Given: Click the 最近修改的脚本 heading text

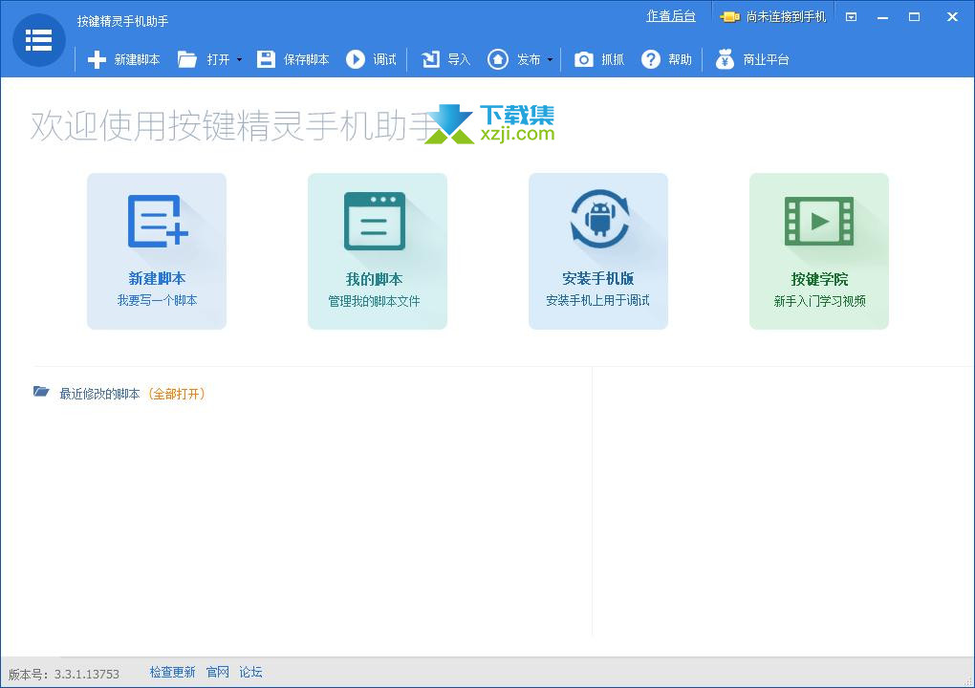Looking at the screenshot, I should 99,394.
